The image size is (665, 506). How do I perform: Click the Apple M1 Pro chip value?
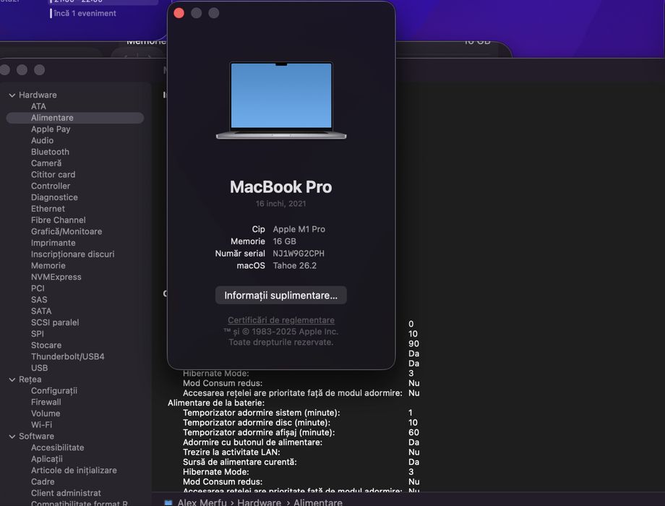299,229
